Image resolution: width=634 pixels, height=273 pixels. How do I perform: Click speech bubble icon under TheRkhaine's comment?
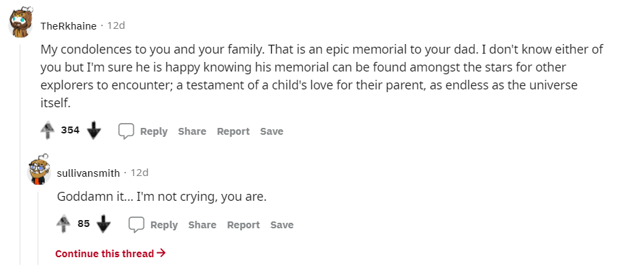[x=126, y=131]
